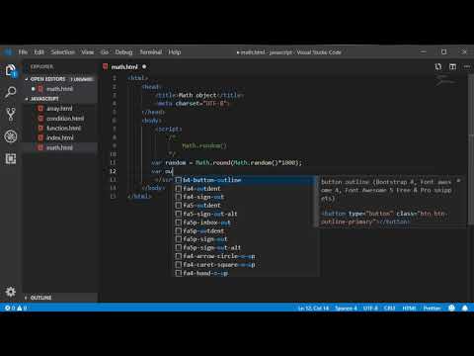Viewport: 474px width, 356px height.
Task: Open the Selection menu
Action: click(63, 52)
